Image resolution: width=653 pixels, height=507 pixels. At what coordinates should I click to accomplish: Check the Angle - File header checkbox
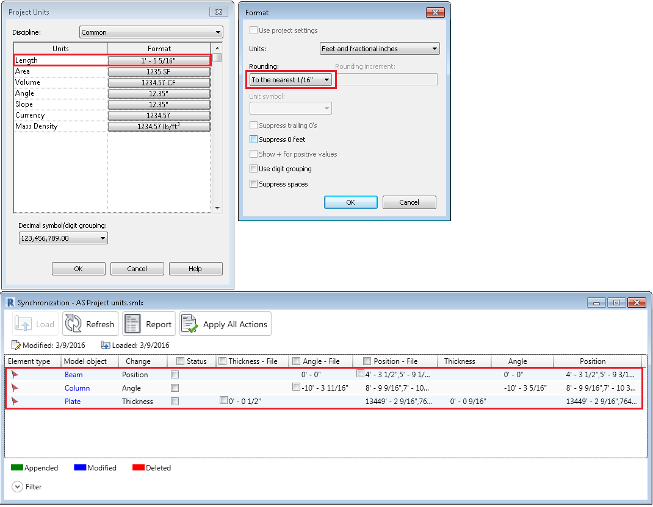click(x=296, y=361)
